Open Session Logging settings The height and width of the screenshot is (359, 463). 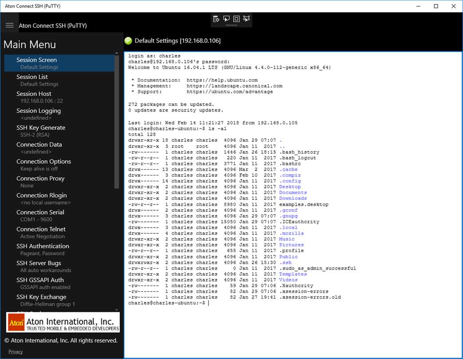(59, 114)
